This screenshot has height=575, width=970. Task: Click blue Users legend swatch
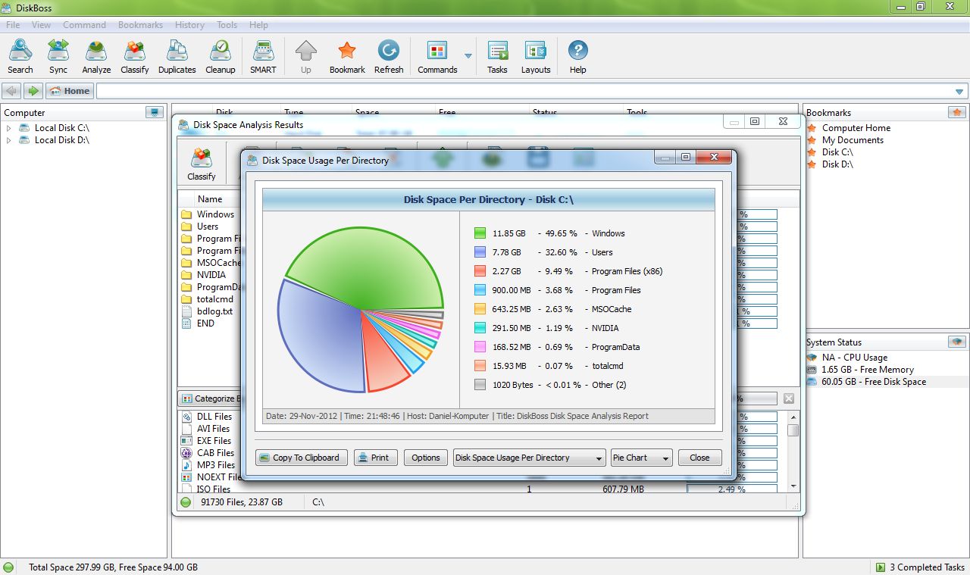pyautogui.click(x=480, y=252)
